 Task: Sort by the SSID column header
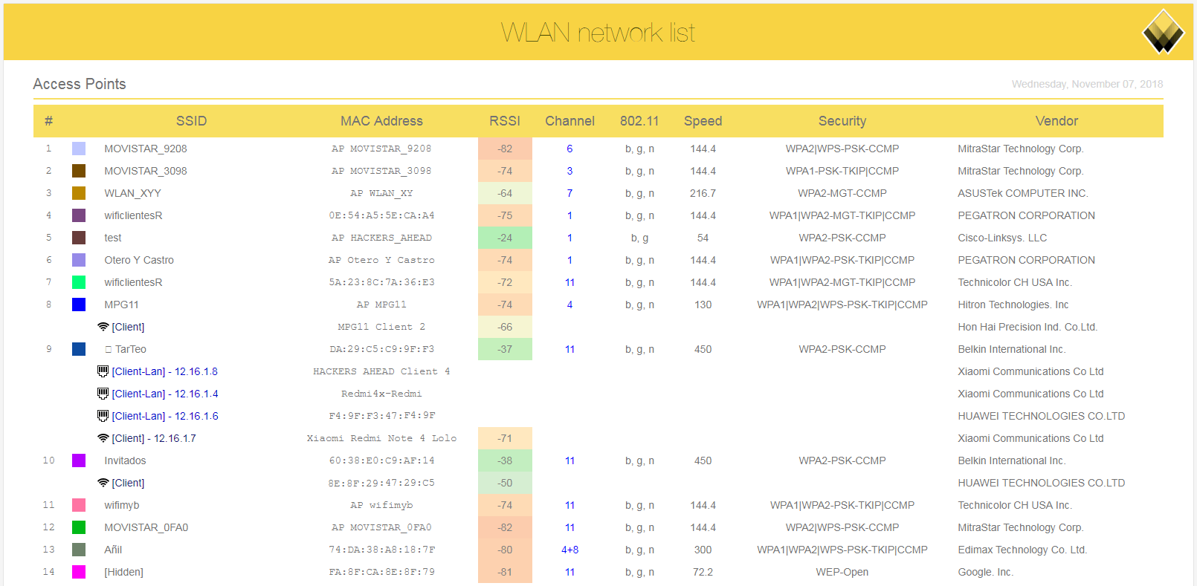(191, 121)
